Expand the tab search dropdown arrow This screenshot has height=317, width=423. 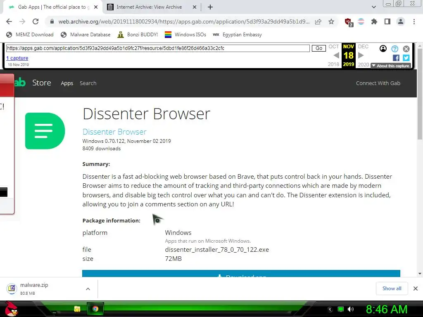click(x=373, y=7)
